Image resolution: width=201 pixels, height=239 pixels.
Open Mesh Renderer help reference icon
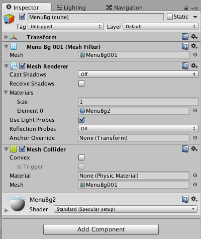(185, 66)
